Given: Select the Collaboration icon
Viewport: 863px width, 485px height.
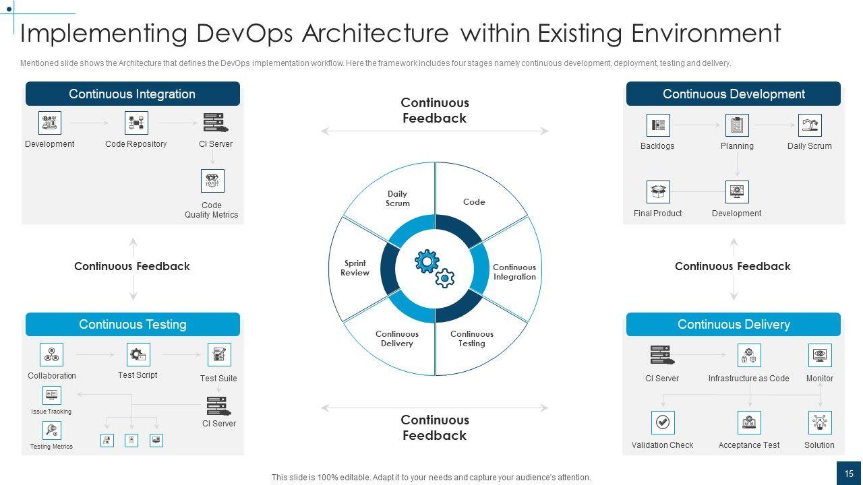Looking at the screenshot, I should tap(51, 355).
